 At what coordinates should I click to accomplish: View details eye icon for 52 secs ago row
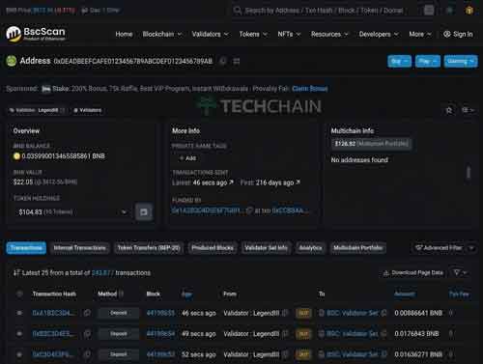19,354
